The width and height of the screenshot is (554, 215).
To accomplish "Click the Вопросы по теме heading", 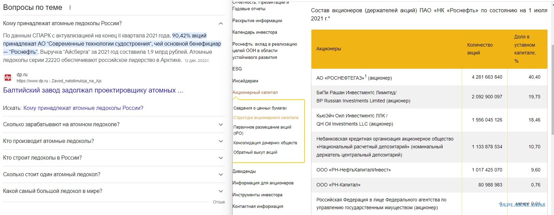I will click(x=33, y=7).
